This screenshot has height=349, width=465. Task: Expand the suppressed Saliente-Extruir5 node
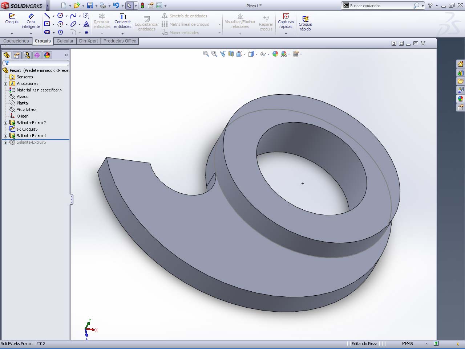click(5, 143)
